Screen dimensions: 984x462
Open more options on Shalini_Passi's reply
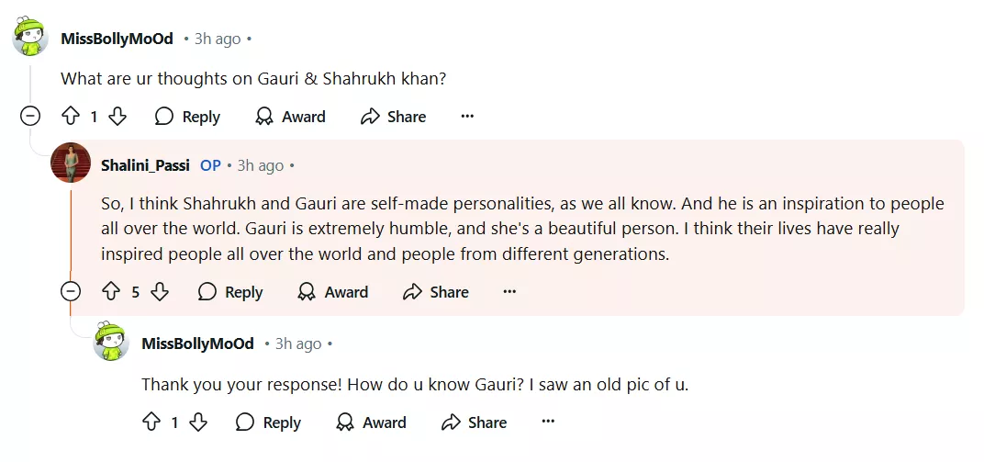coord(510,292)
